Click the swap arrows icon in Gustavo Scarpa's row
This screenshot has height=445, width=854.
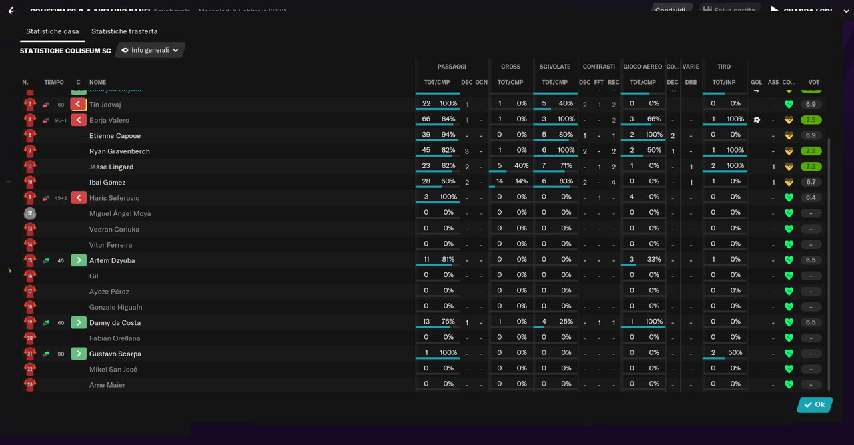pyautogui.click(x=46, y=354)
